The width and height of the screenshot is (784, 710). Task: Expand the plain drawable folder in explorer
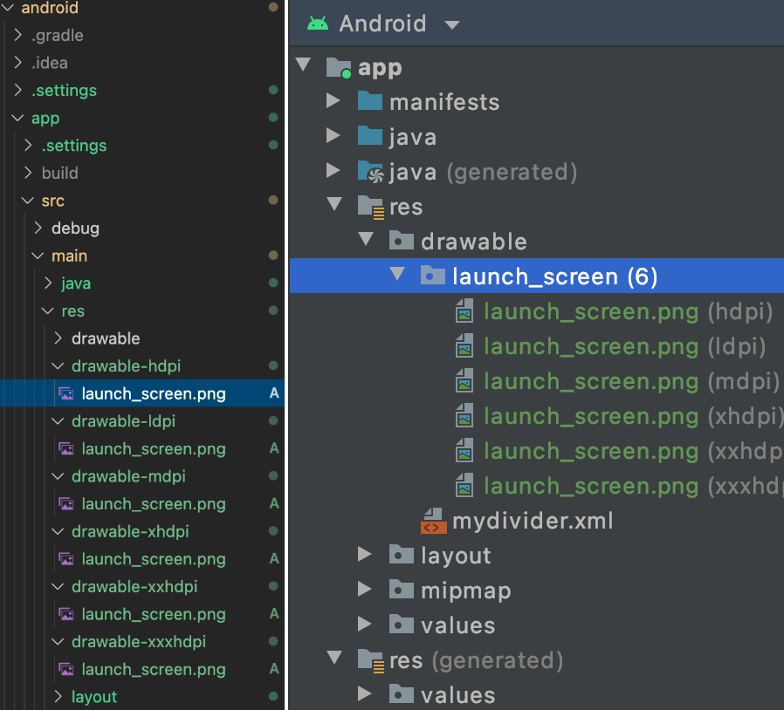(x=58, y=338)
